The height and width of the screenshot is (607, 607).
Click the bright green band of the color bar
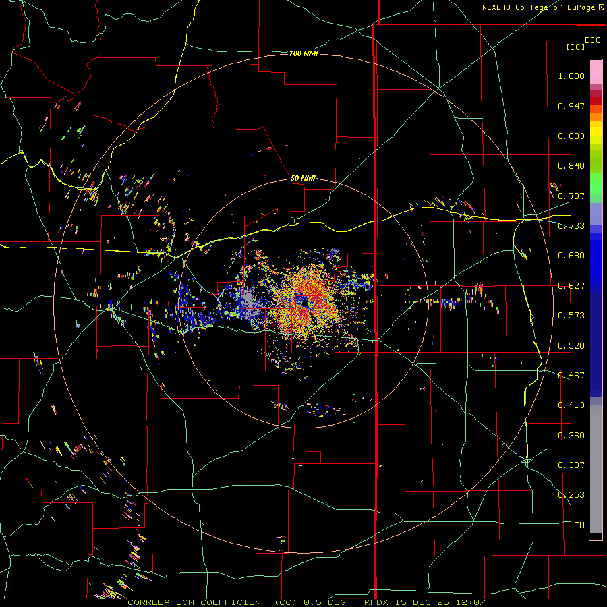[596, 184]
